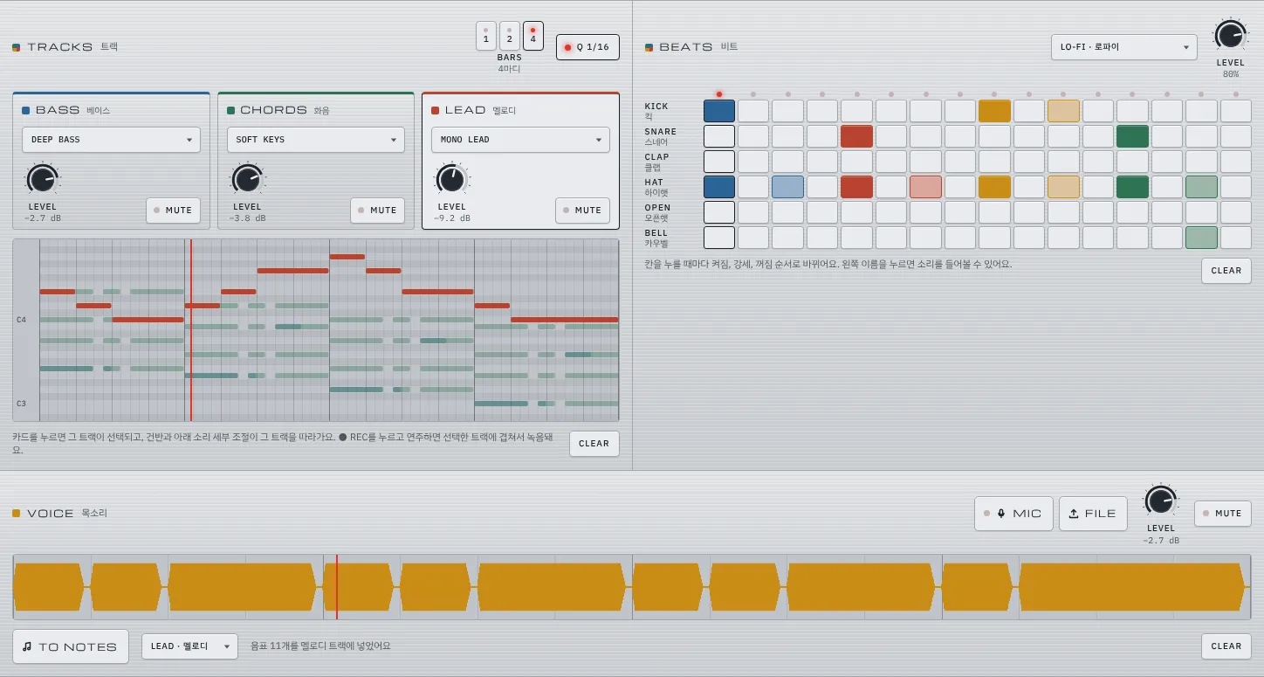Open the MONO LEAD sound dropdown
This screenshot has height=677, width=1264.
(520, 140)
